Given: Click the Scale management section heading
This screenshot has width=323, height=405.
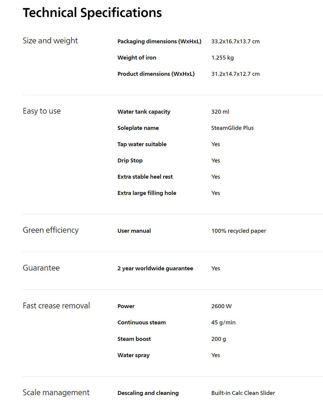Looking at the screenshot, I should coord(56,393).
